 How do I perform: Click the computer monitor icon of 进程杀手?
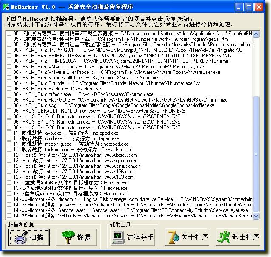pos(118,238)
